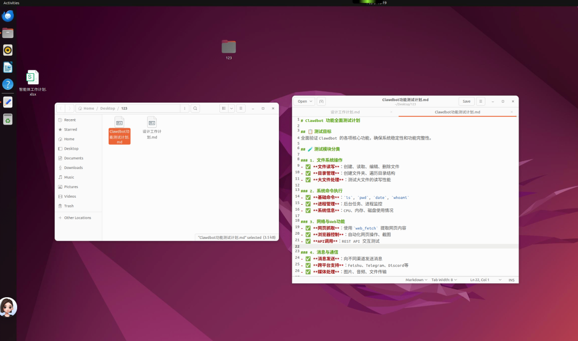Screen dimensions: 578x341
Task: Open Thunderbird mail from the dock
Action: point(7,16)
